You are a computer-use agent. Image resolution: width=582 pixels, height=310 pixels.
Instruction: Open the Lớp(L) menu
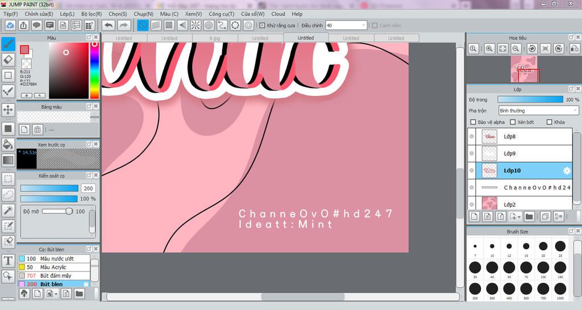click(67, 14)
